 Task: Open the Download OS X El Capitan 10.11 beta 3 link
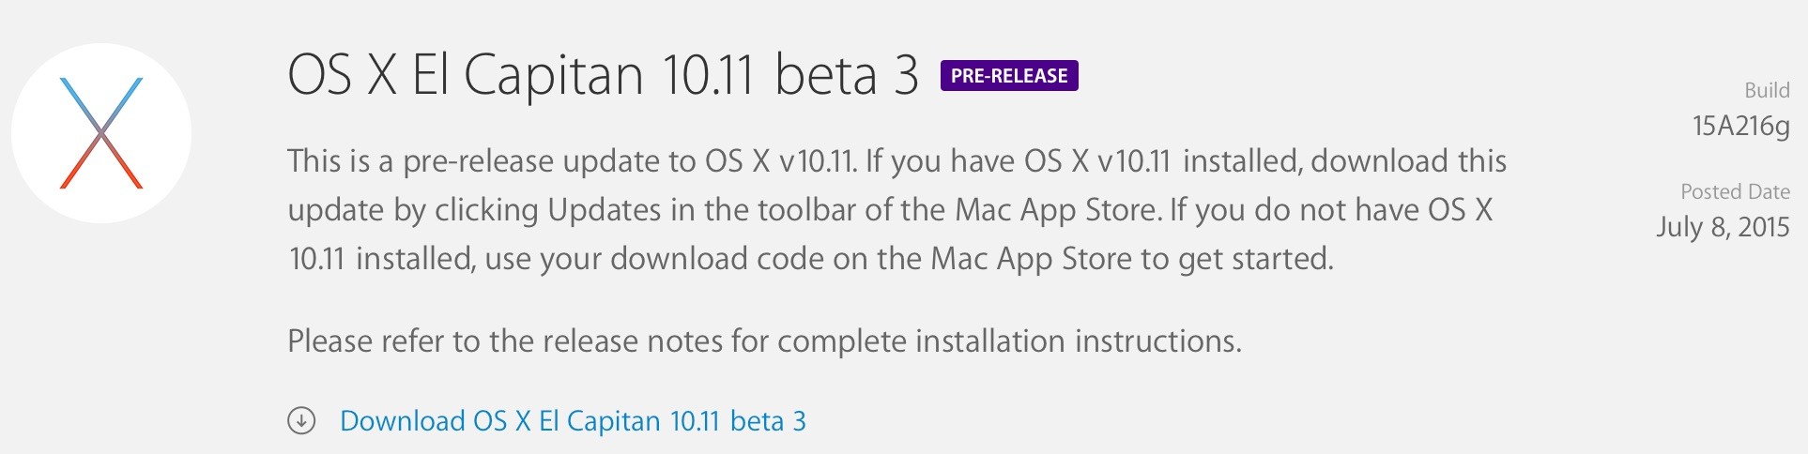coord(573,421)
